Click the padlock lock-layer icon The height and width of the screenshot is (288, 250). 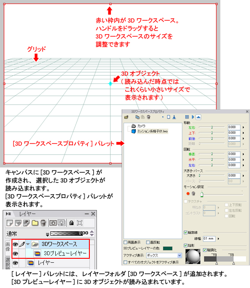pyautogui.click(x=71, y=223)
